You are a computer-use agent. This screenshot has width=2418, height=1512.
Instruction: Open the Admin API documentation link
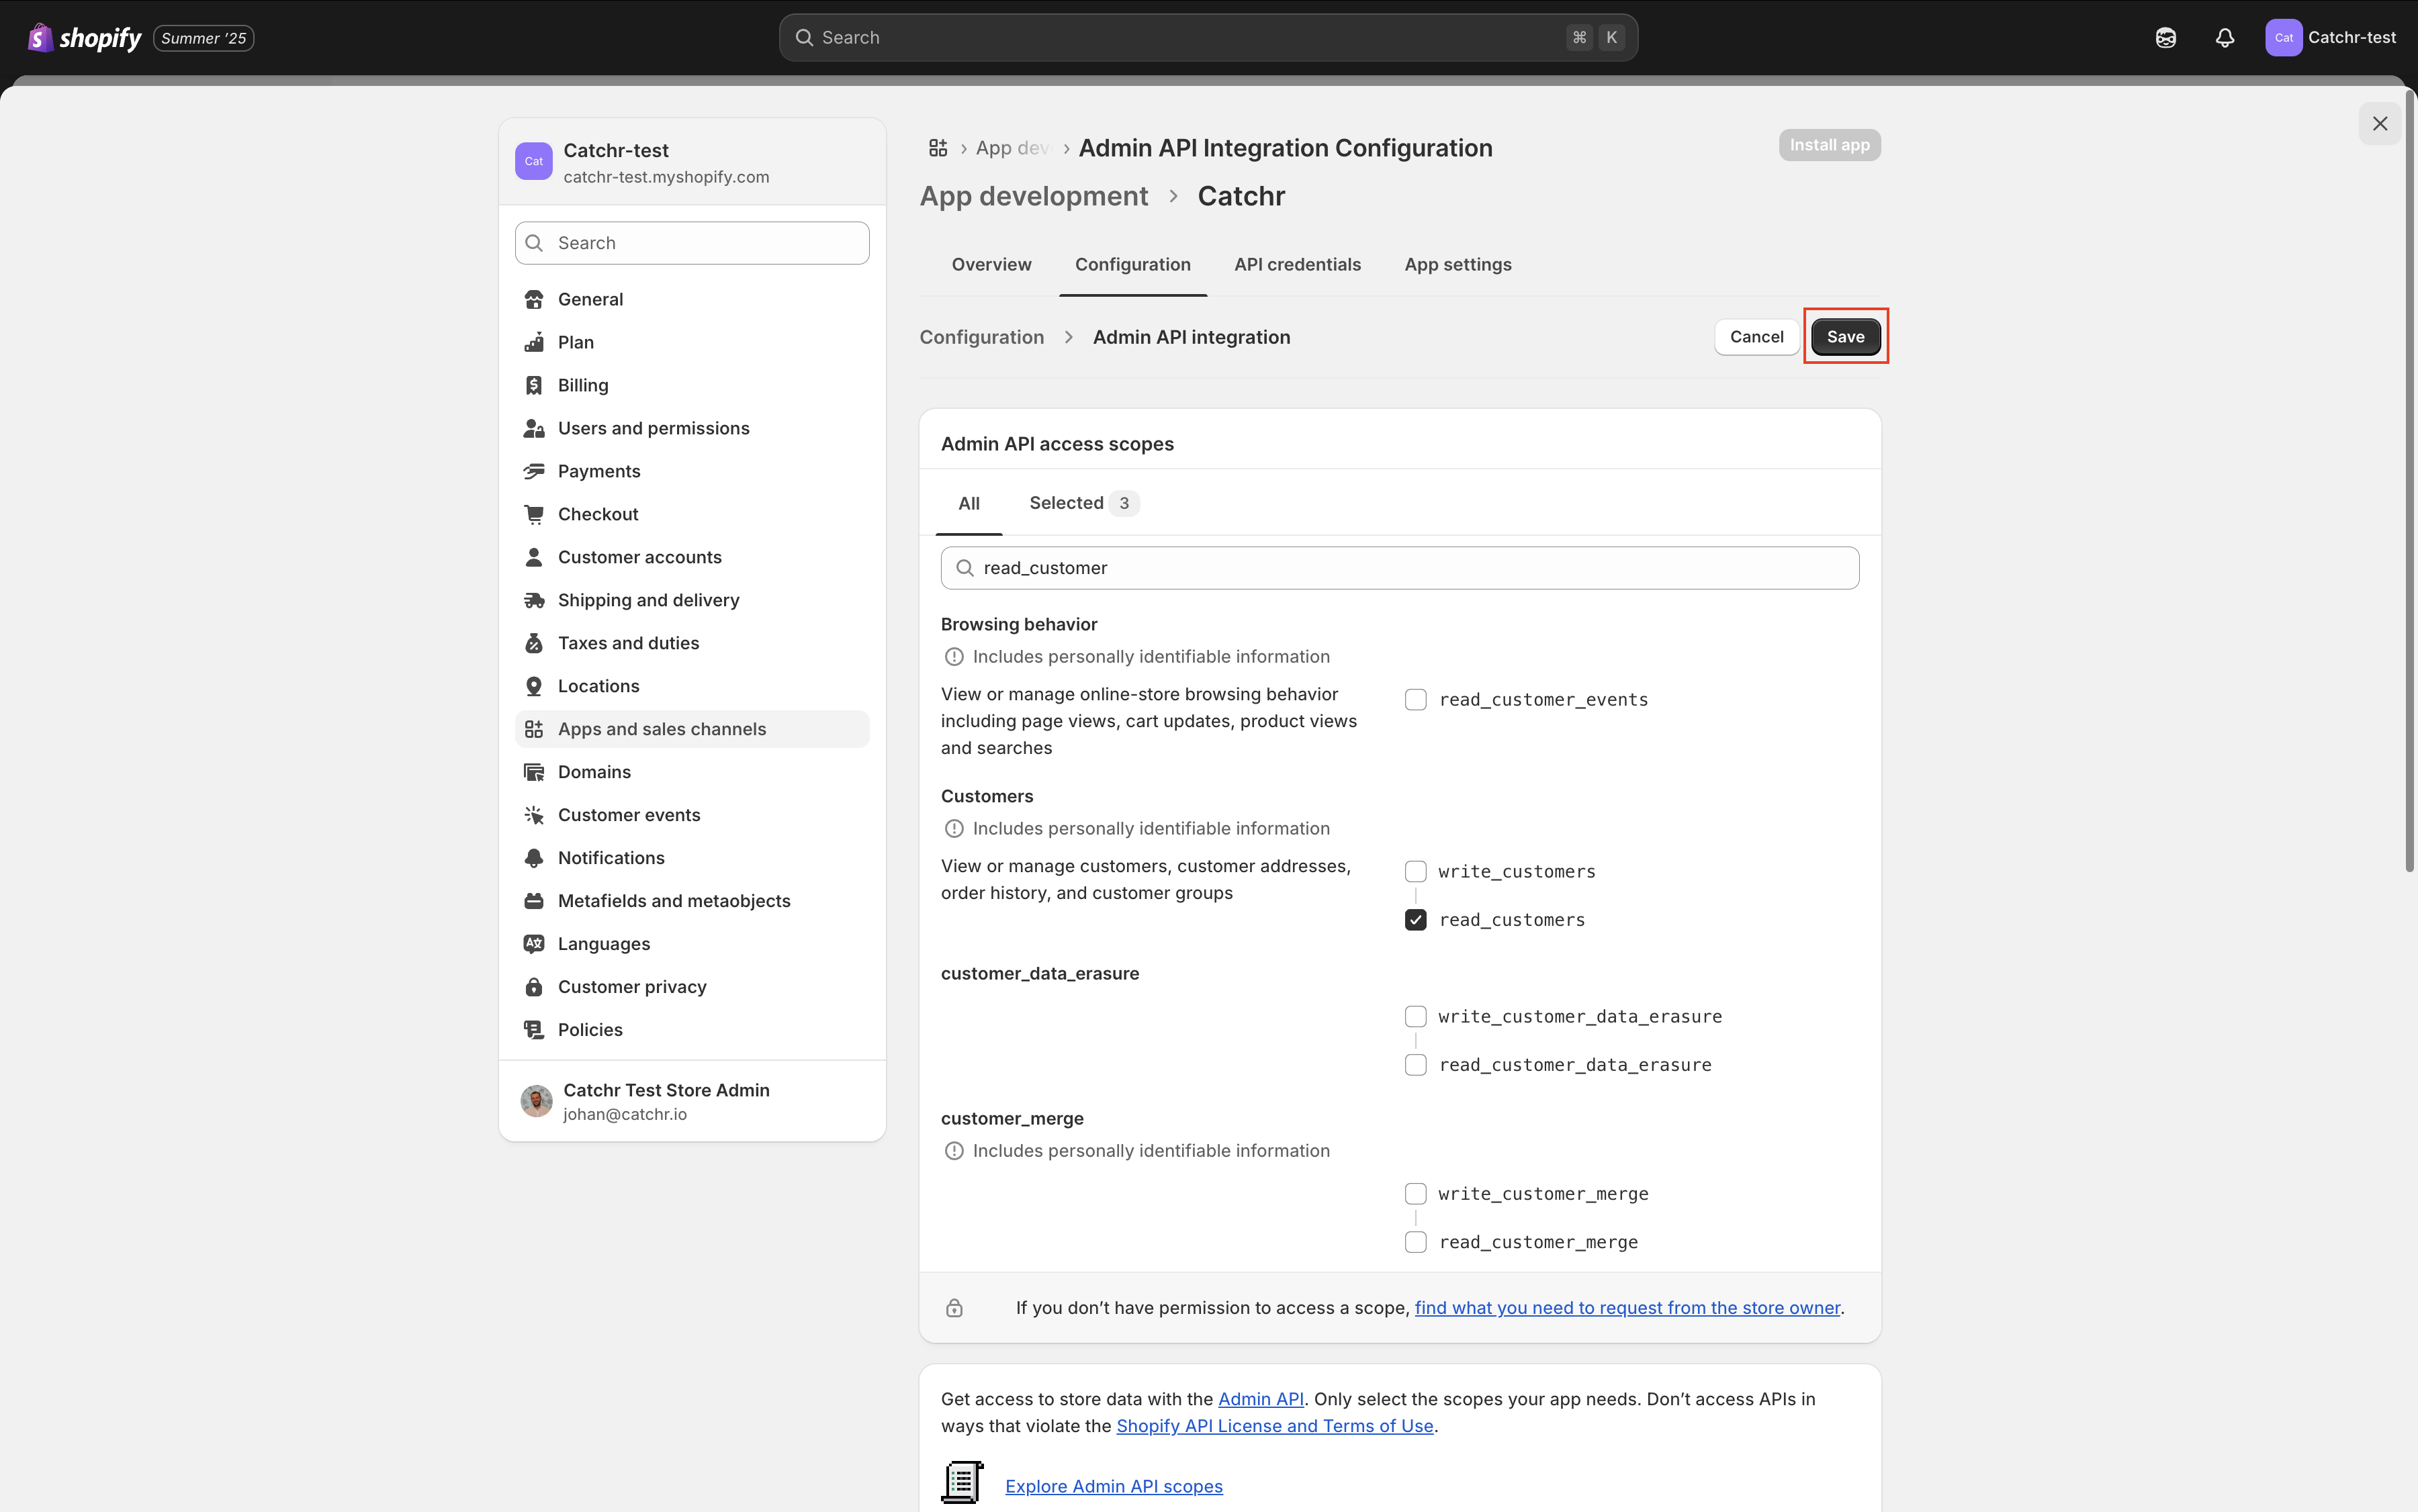[x=1261, y=1399]
